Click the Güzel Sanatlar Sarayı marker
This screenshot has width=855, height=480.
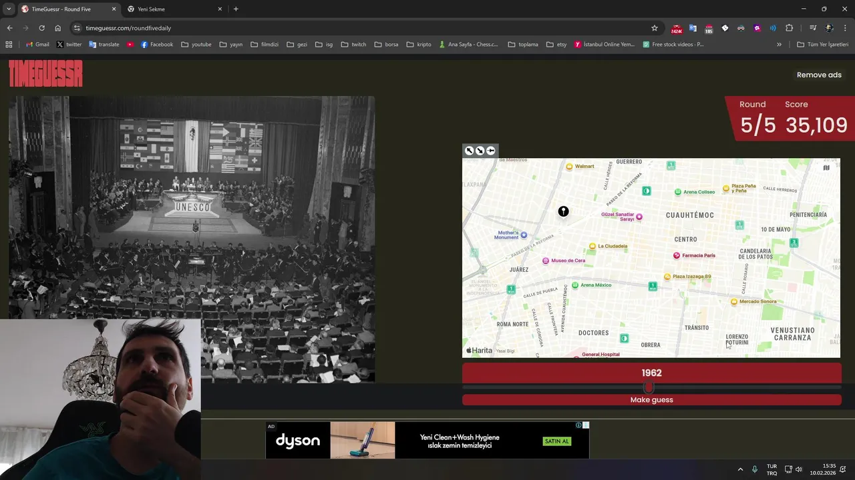point(639,217)
